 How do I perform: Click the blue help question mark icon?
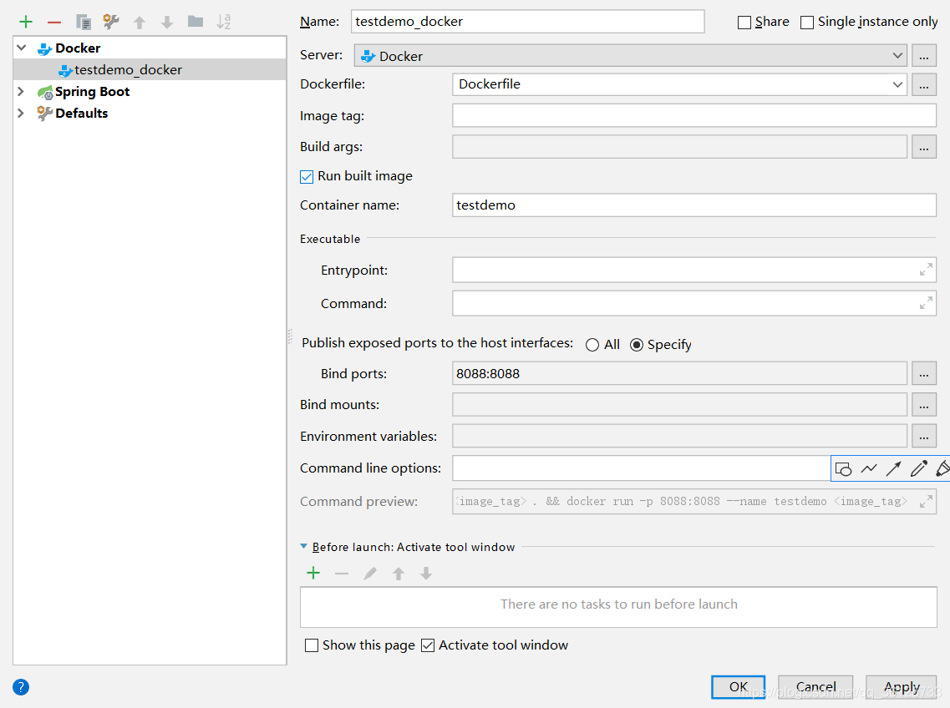click(x=21, y=687)
